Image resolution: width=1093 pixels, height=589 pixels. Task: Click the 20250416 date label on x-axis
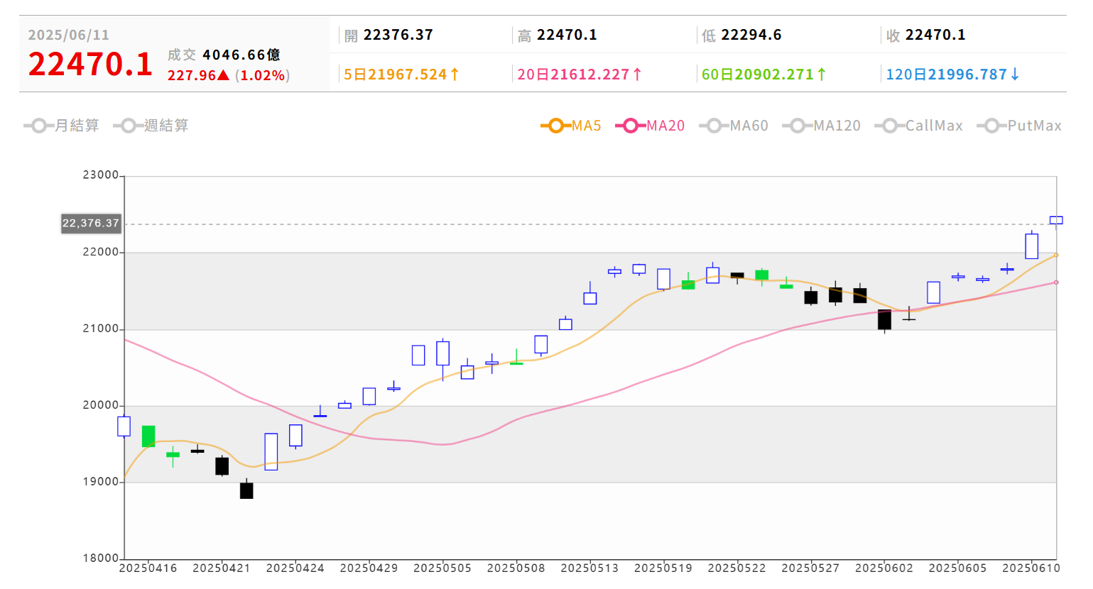pos(148,568)
